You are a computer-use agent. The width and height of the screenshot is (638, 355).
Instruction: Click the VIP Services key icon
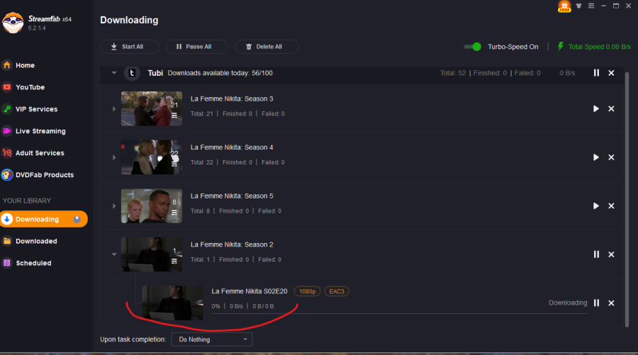[7, 109]
